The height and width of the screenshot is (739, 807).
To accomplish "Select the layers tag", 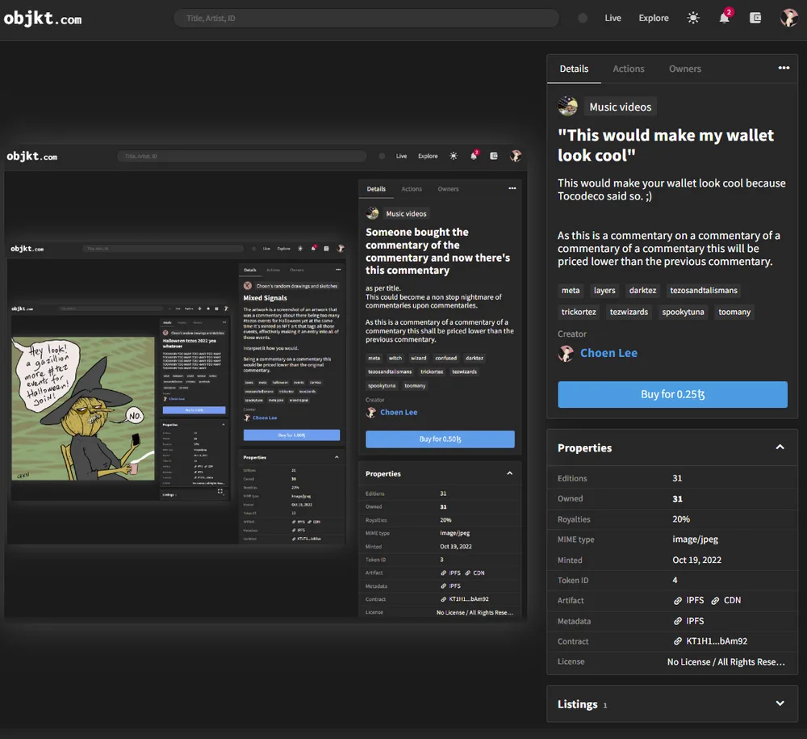I will [604, 291].
